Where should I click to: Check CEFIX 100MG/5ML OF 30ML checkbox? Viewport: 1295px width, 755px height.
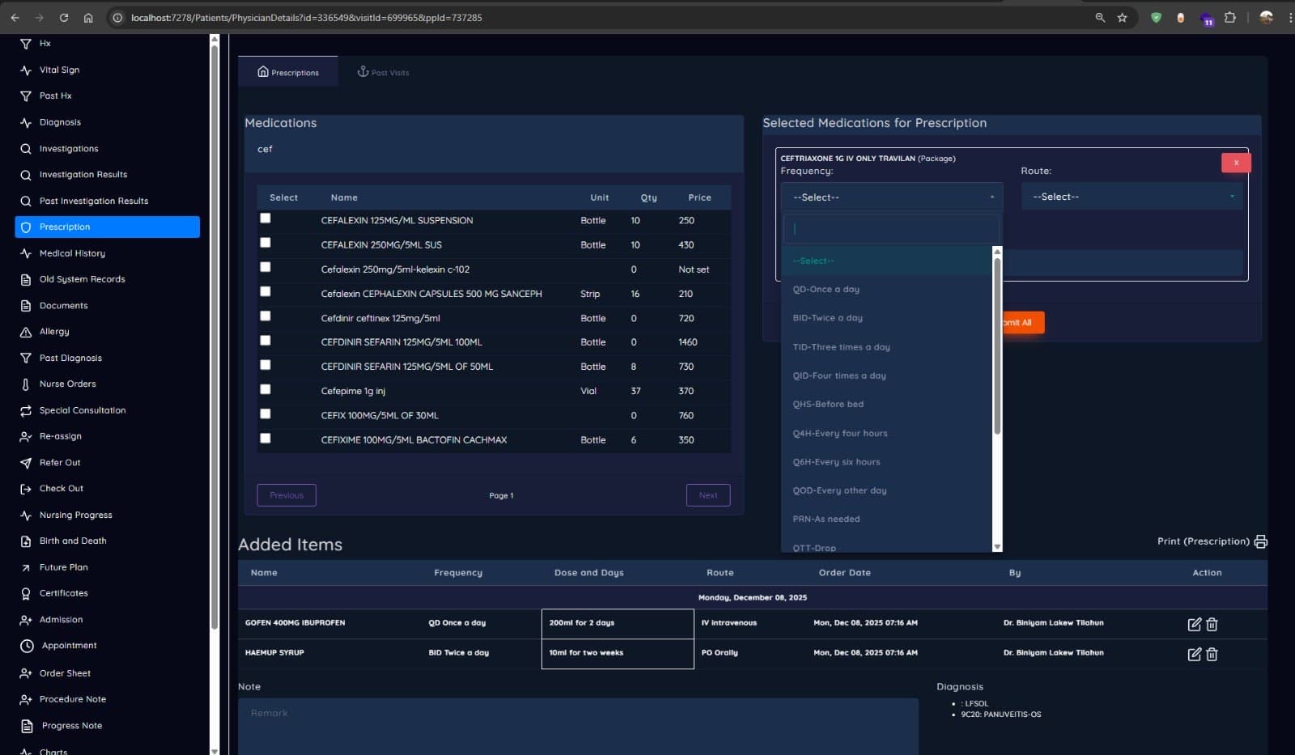265,414
